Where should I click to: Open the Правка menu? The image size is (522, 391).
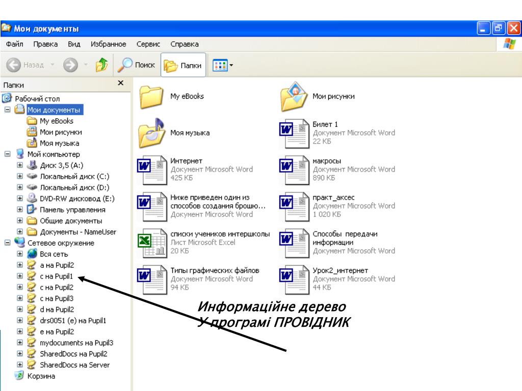[x=45, y=44]
